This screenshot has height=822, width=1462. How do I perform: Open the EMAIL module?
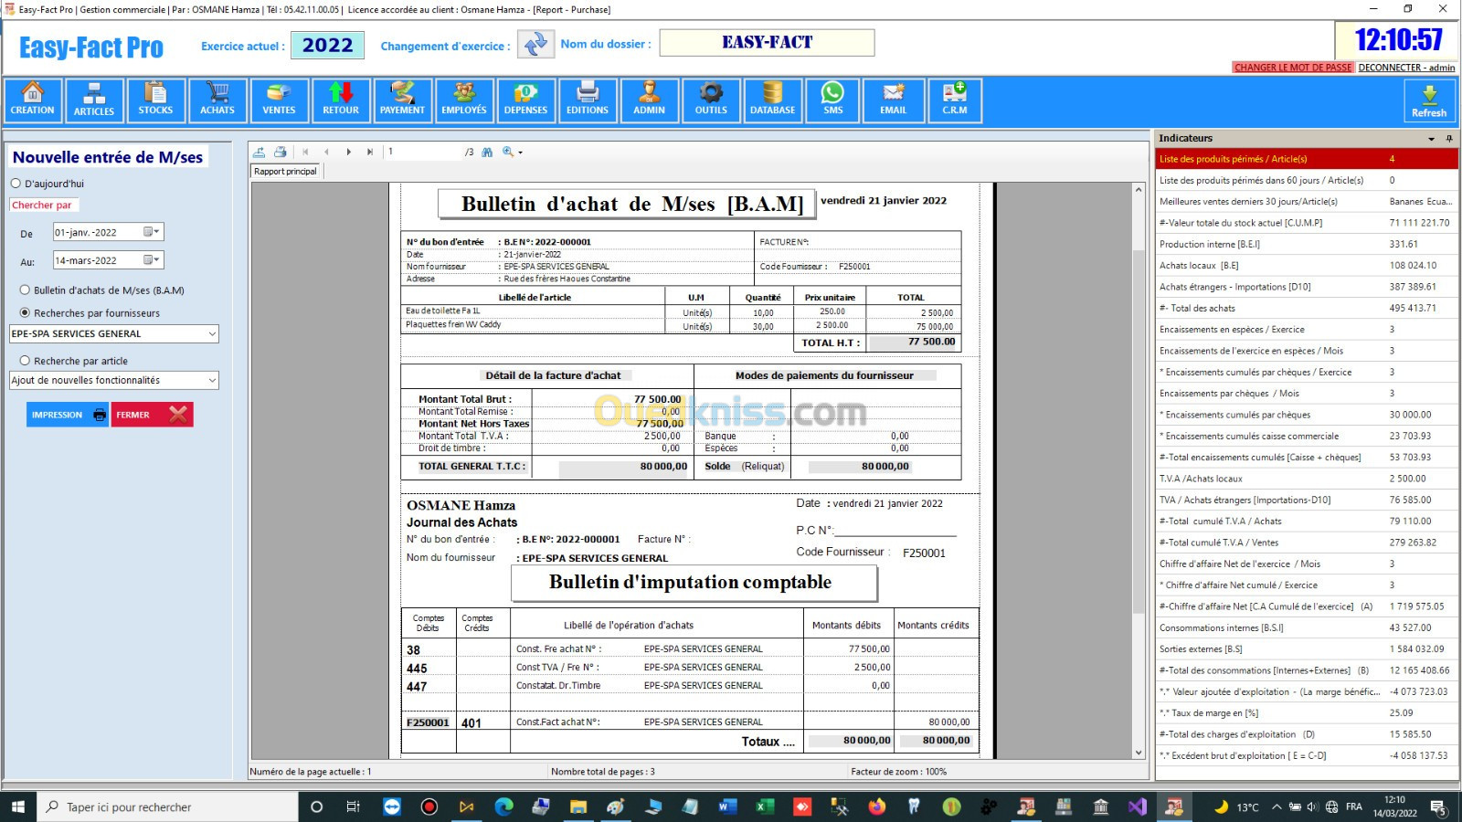pos(894,100)
